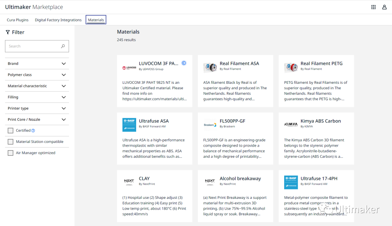Click 'By NextPrint' under CLAY
This screenshot has height=226, width=392.
pyautogui.click(x=147, y=184)
